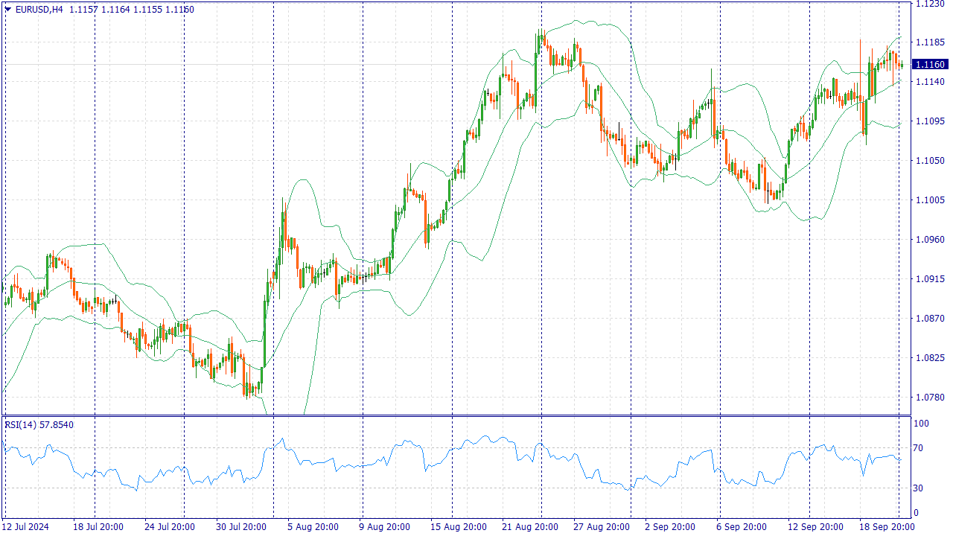Screen dimensions: 953x536
Task: Click the 5 Aug 20:00 time label
Action: (x=313, y=527)
